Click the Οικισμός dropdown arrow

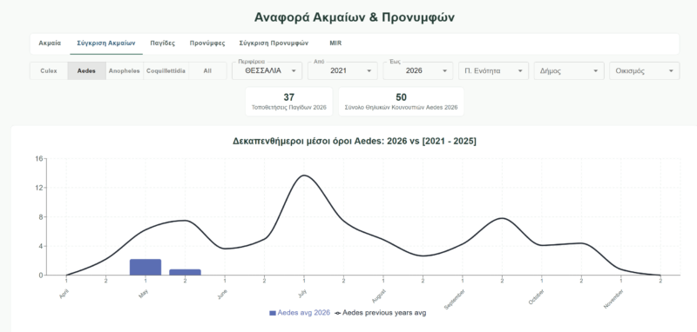[671, 71]
